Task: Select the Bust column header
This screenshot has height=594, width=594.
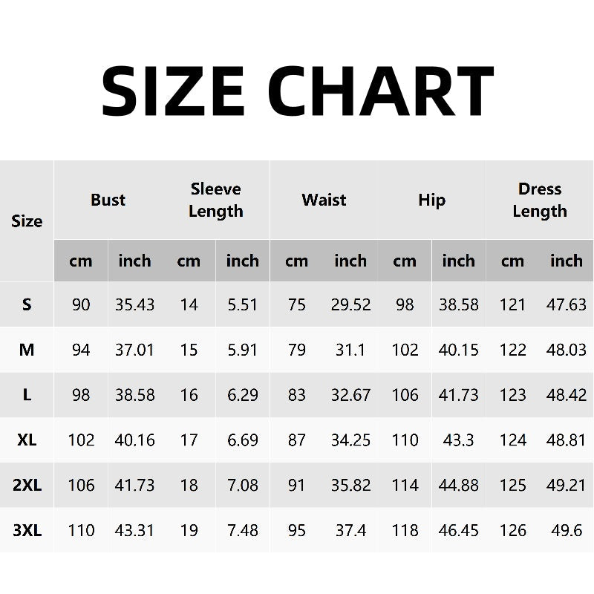Action: coord(108,200)
